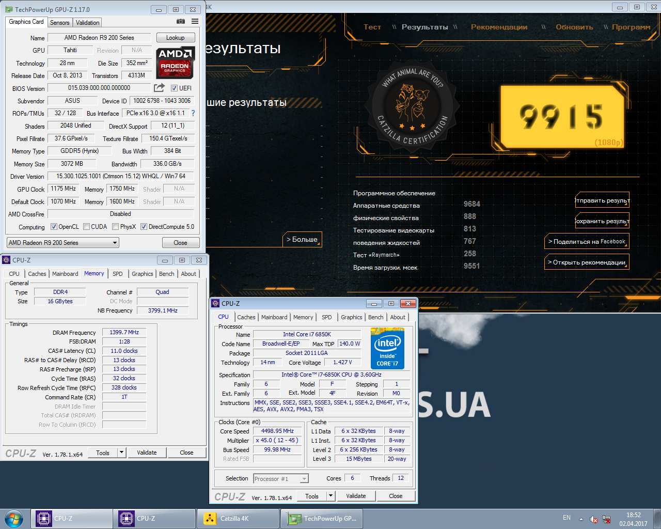Click Поделиться на Facebook button
661x529 pixels.
click(587, 241)
